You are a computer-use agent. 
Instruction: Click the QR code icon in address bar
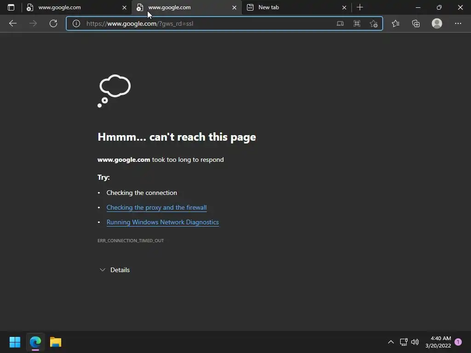pyautogui.click(x=357, y=23)
